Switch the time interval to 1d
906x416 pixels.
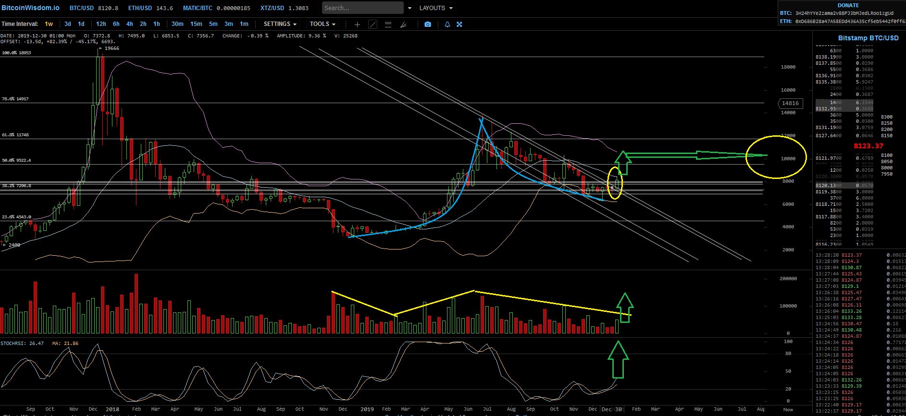(x=81, y=24)
